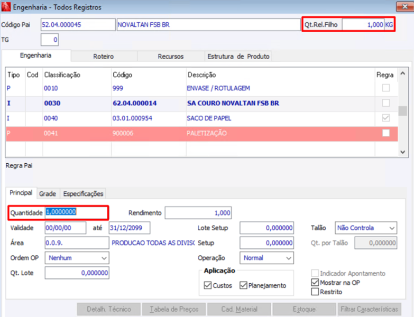Select the ENVASE / ROTULAGEM row description
Viewport: 414px width, 317px height.
point(218,88)
